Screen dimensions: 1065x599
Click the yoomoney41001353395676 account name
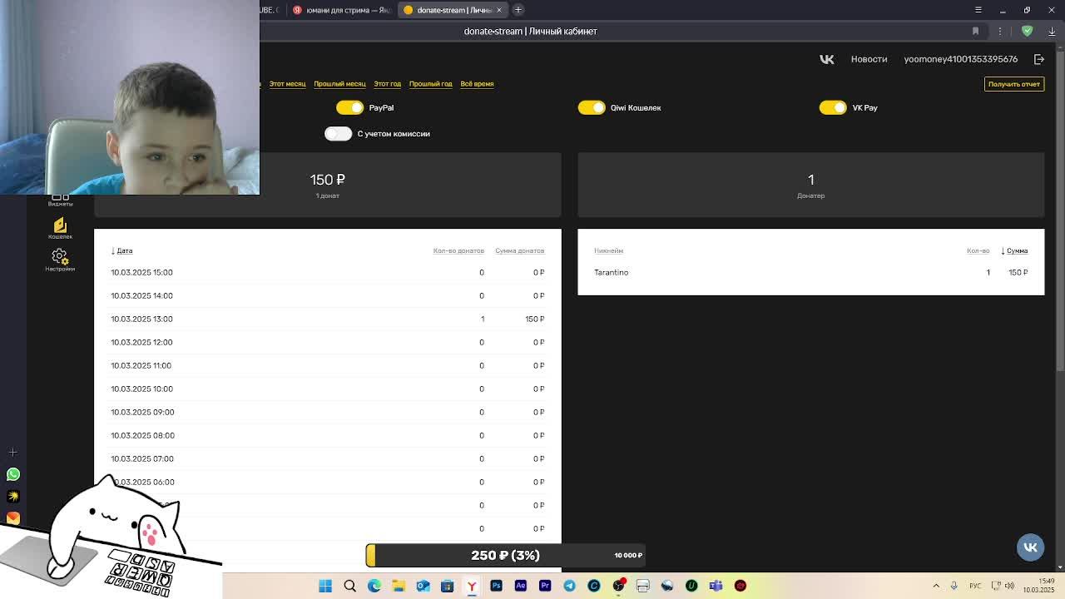(x=961, y=59)
